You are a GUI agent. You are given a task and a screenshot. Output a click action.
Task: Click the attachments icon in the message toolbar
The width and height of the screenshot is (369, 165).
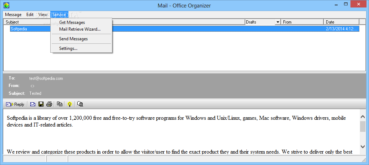(80, 104)
